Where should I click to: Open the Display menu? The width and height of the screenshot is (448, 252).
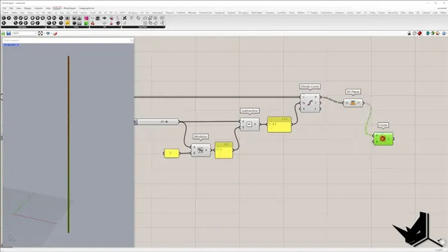tap(28, 8)
